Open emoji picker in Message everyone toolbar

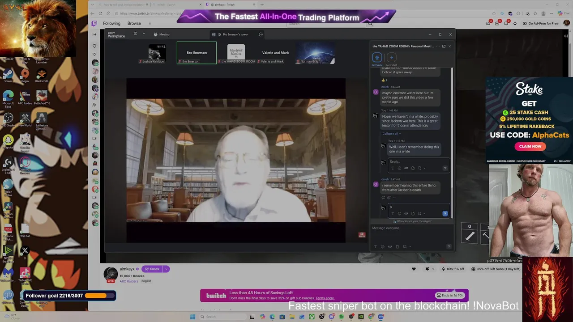pyautogui.click(x=382, y=246)
